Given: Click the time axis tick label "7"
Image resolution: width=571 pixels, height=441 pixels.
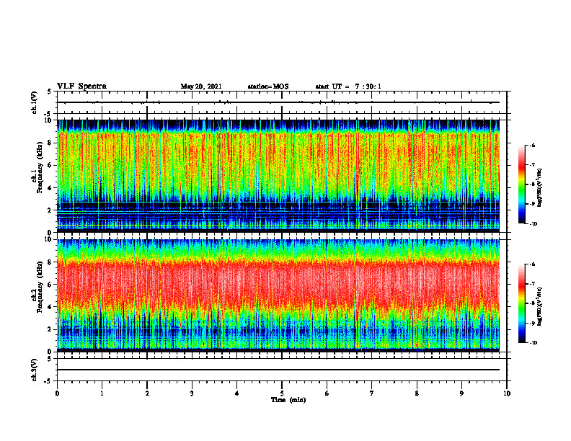Looking at the screenshot, I should tap(372, 393).
